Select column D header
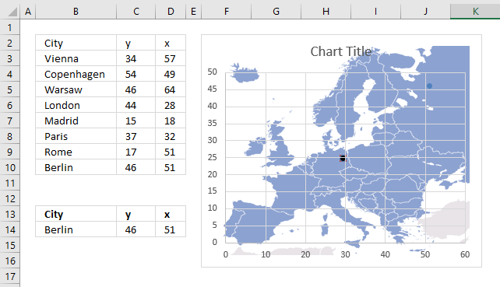 point(171,12)
